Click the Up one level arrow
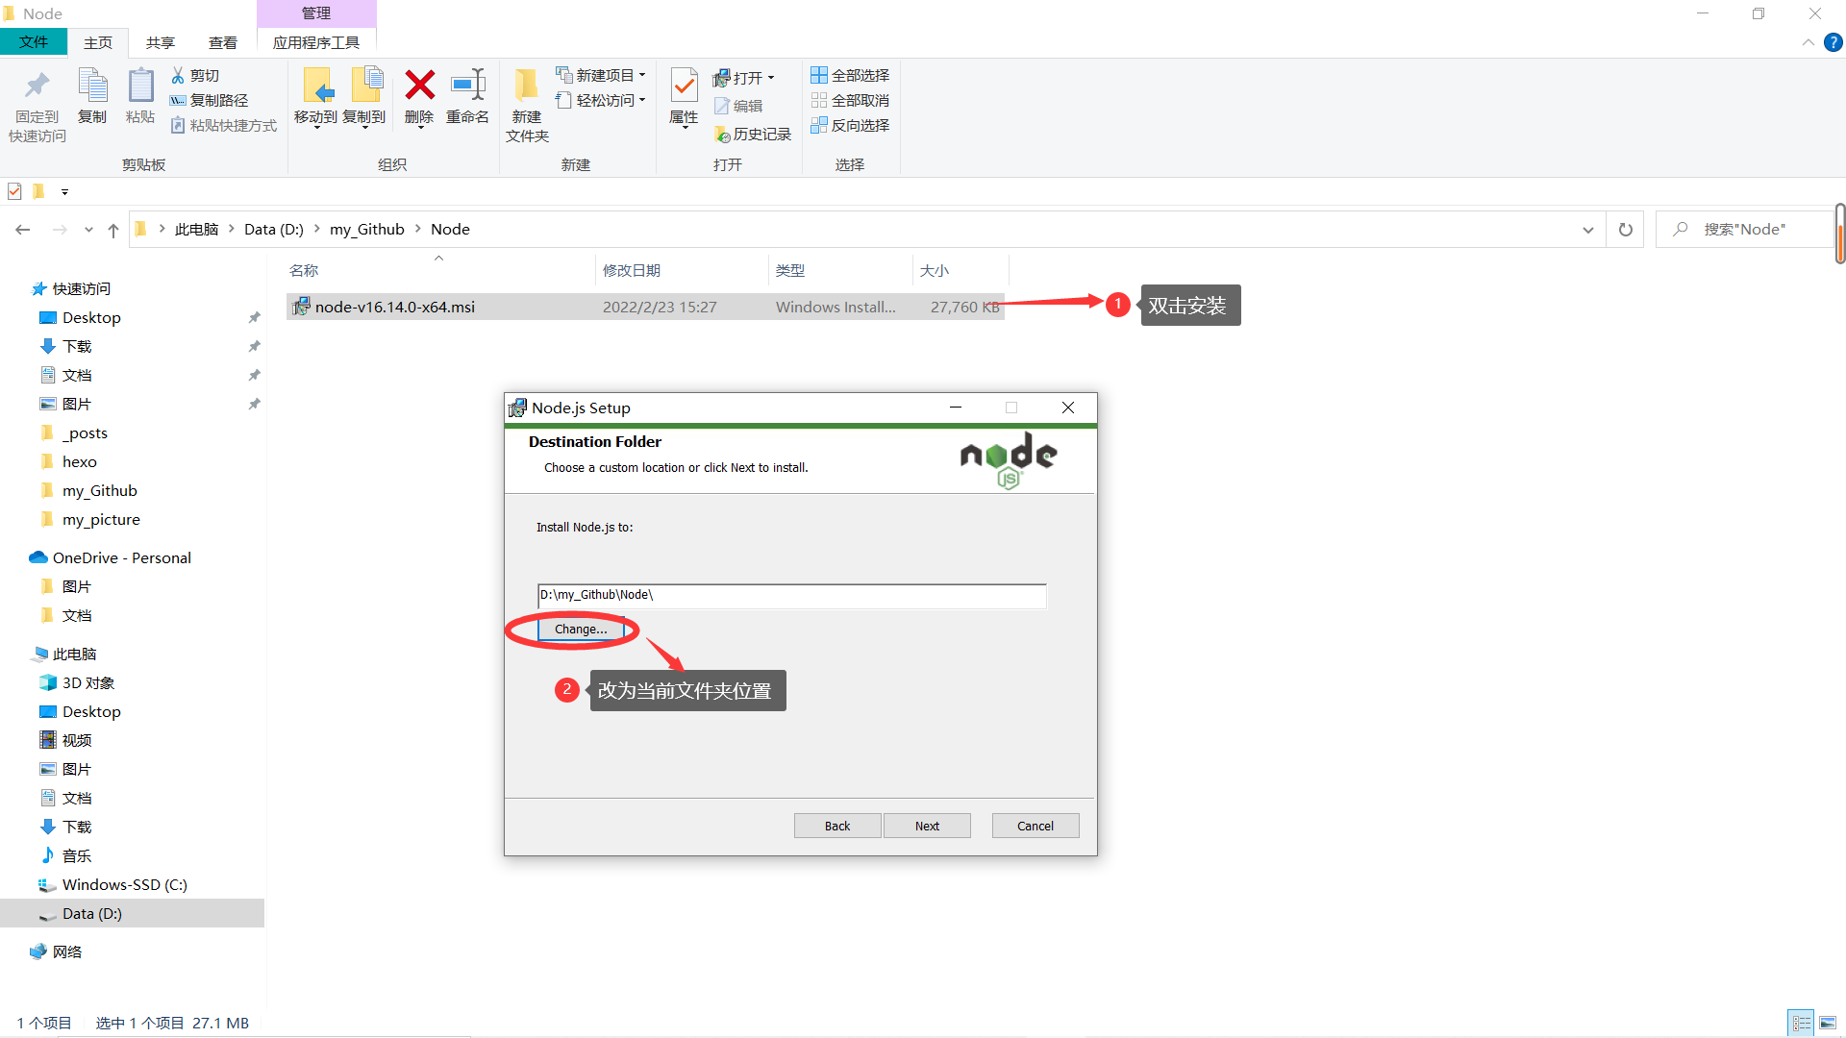Viewport: 1846px width, 1038px height. tap(113, 230)
